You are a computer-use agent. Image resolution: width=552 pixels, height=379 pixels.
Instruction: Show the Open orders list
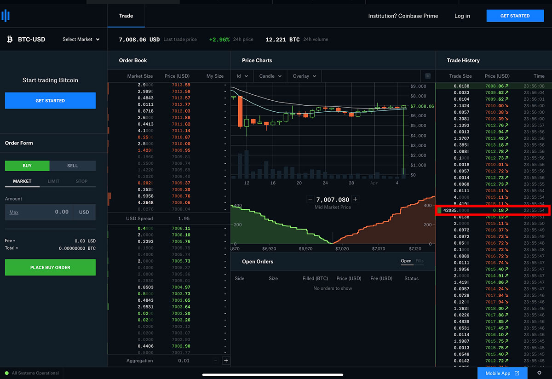click(x=406, y=261)
